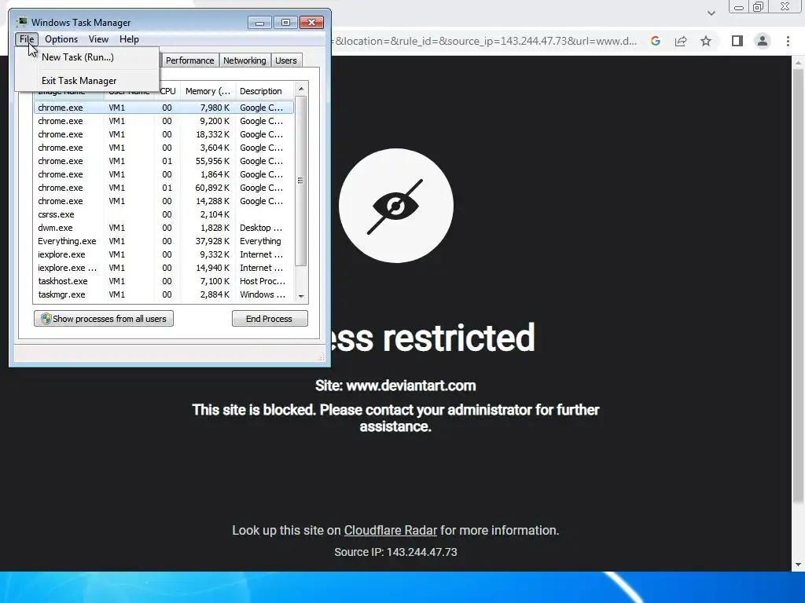
Task: Open Chrome side panel icon
Action: (737, 41)
